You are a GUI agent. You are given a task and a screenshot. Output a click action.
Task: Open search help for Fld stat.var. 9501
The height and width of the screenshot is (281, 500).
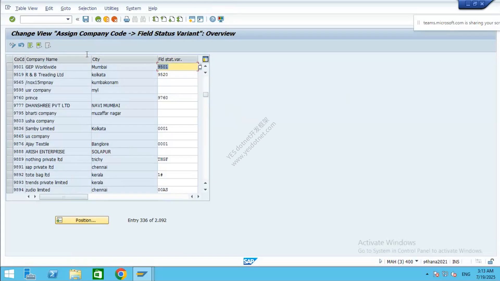(200, 67)
